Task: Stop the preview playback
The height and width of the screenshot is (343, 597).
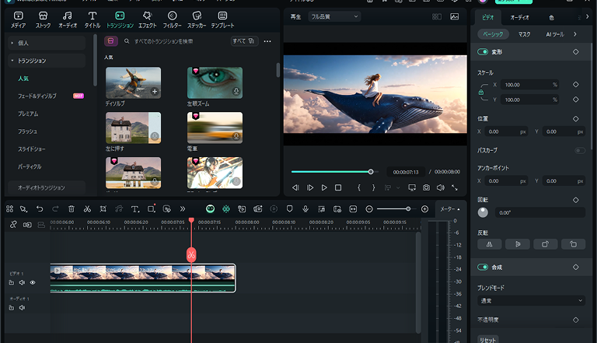Action: (338, 187)
